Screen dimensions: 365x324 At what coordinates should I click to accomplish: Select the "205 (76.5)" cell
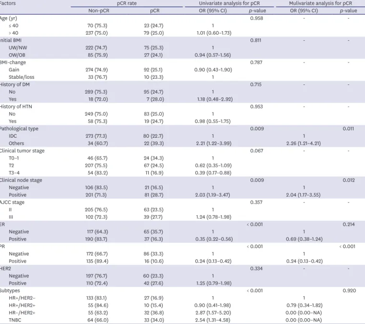pyautogui.click(x=96, y=210)
